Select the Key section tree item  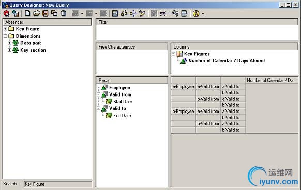[33, 50]
